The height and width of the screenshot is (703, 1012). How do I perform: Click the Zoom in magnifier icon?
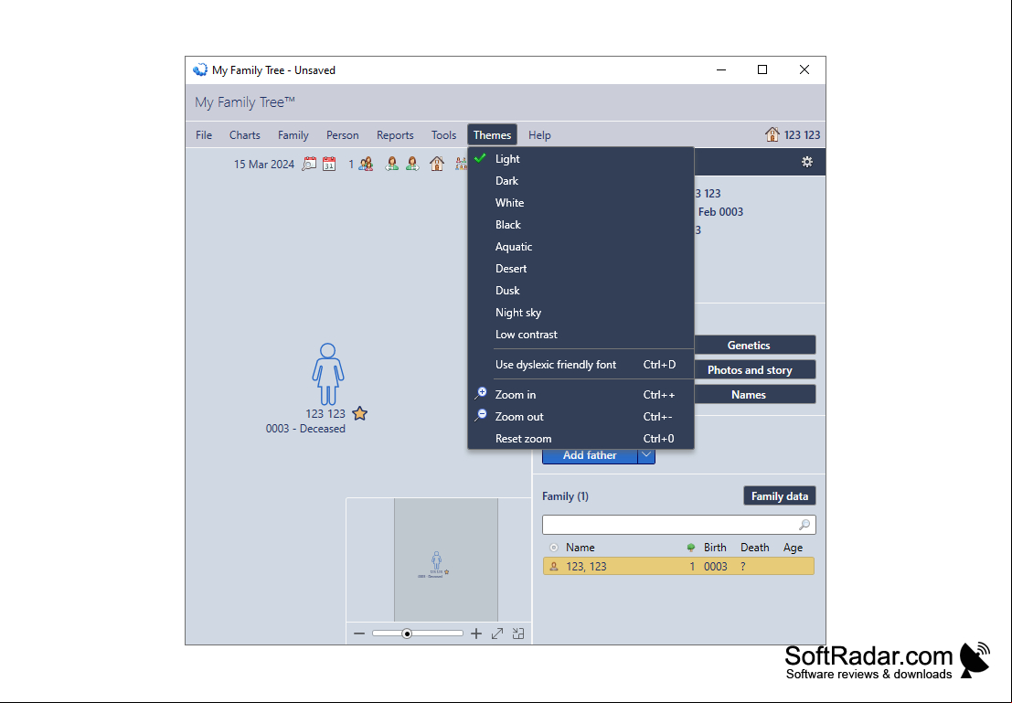(481, 393)
